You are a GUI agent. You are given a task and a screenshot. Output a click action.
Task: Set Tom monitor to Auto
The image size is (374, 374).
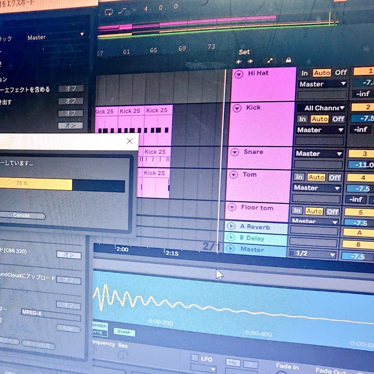pyautogui.click(x=316, y=177)
